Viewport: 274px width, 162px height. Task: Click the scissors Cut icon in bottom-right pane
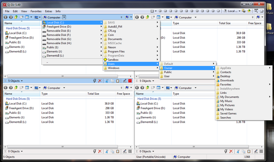tap(239, 151)
